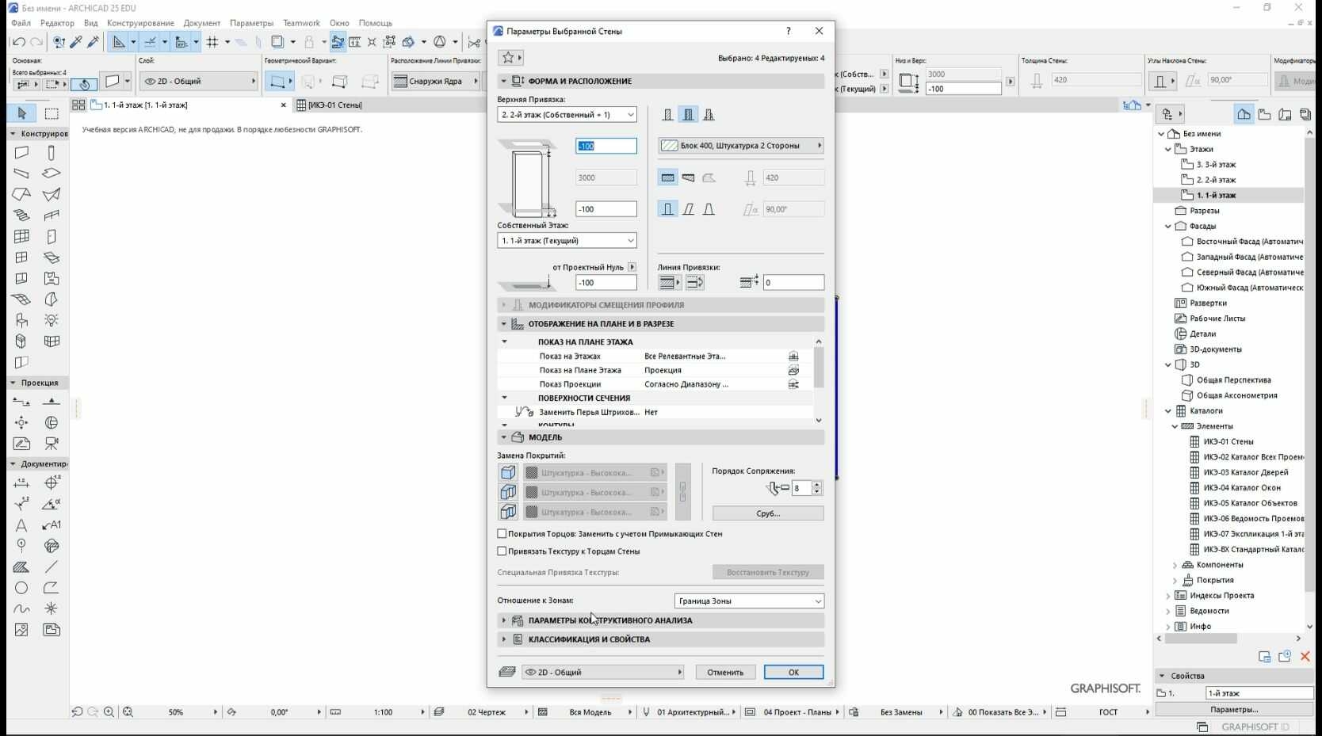Select the Fill hatch tool
The height and width of the screenshot is (736, 1322).
pyautogui.click(x=21, y=567)
